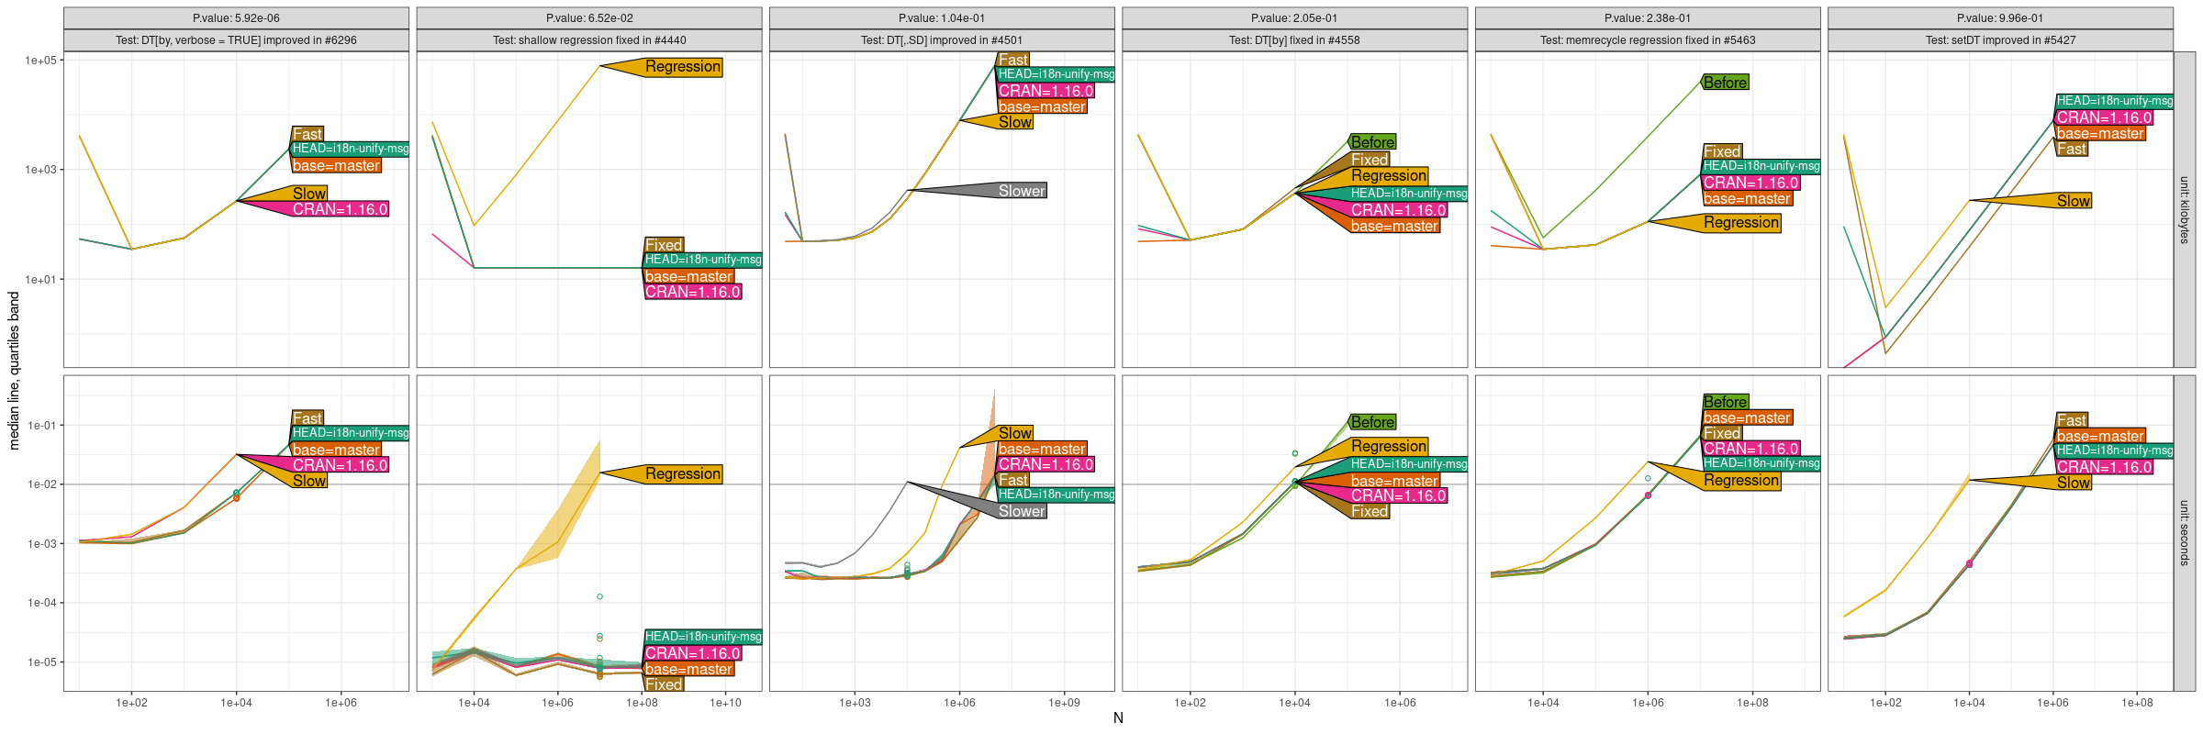This screenshot has width=2203, height=734.
Task: Click 'base=master' label in memrecycle seconds panel
Action: point(1747,418)
